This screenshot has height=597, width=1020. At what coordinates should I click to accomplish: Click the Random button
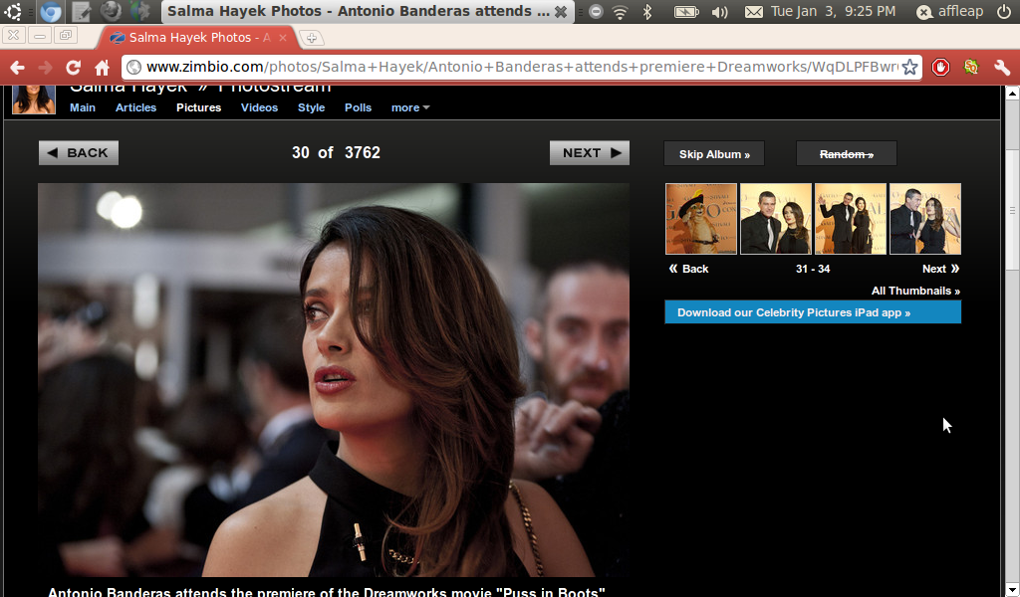[847, 154]
